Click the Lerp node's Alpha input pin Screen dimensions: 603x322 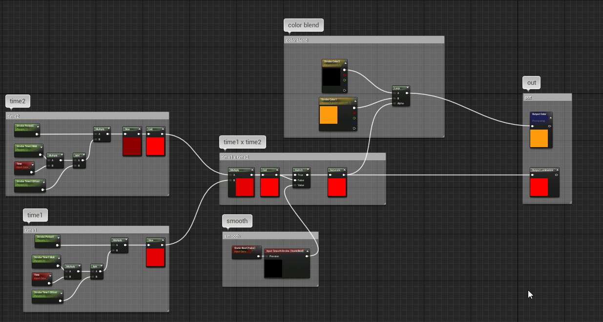pyautogui.click(x=395, y=103)
